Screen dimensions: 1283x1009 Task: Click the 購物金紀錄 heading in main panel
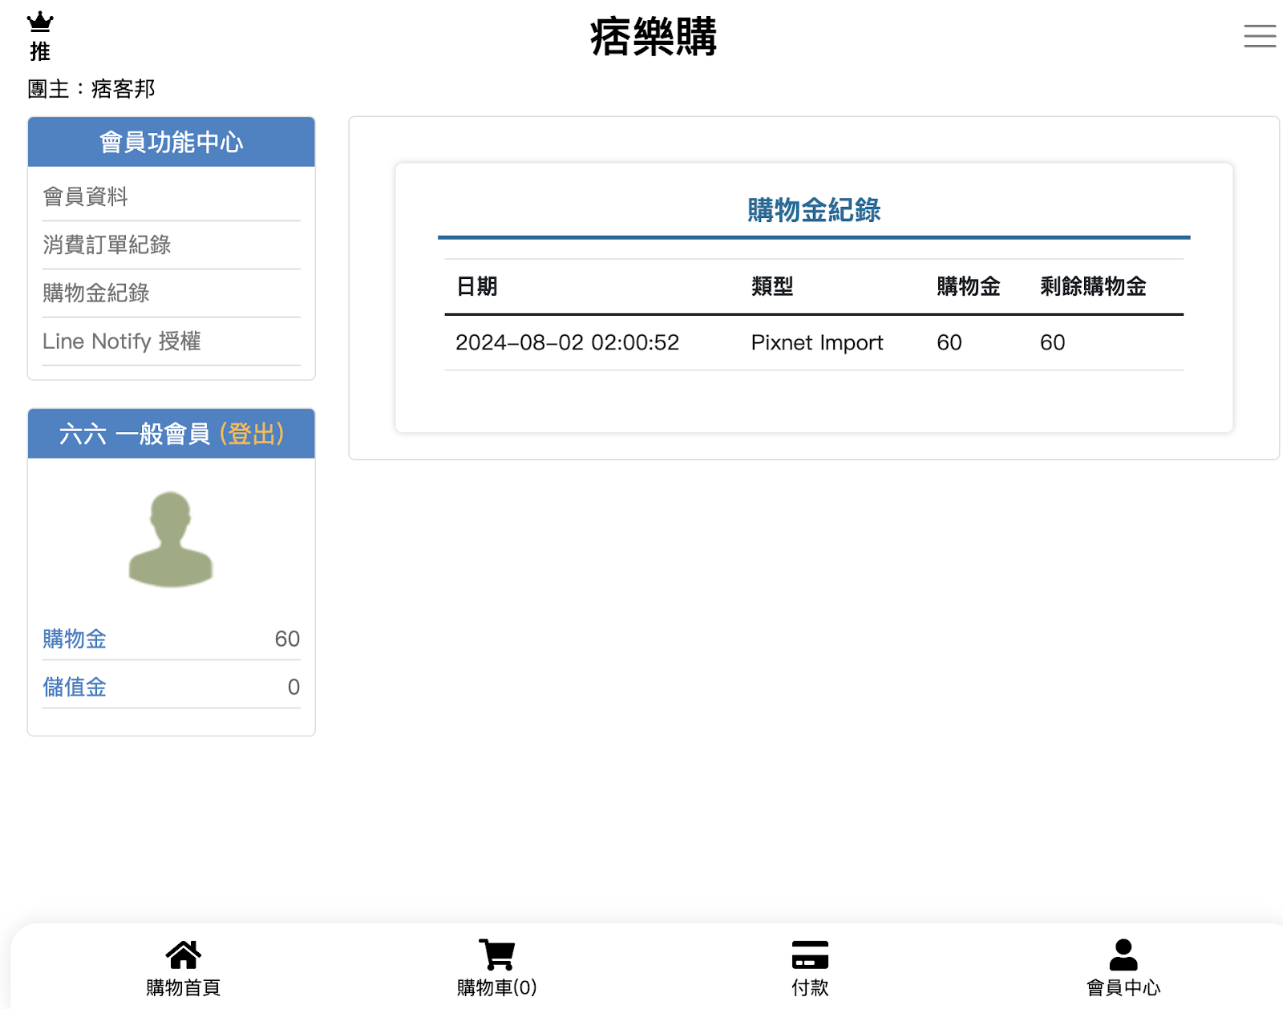click(x=814, y=210)
